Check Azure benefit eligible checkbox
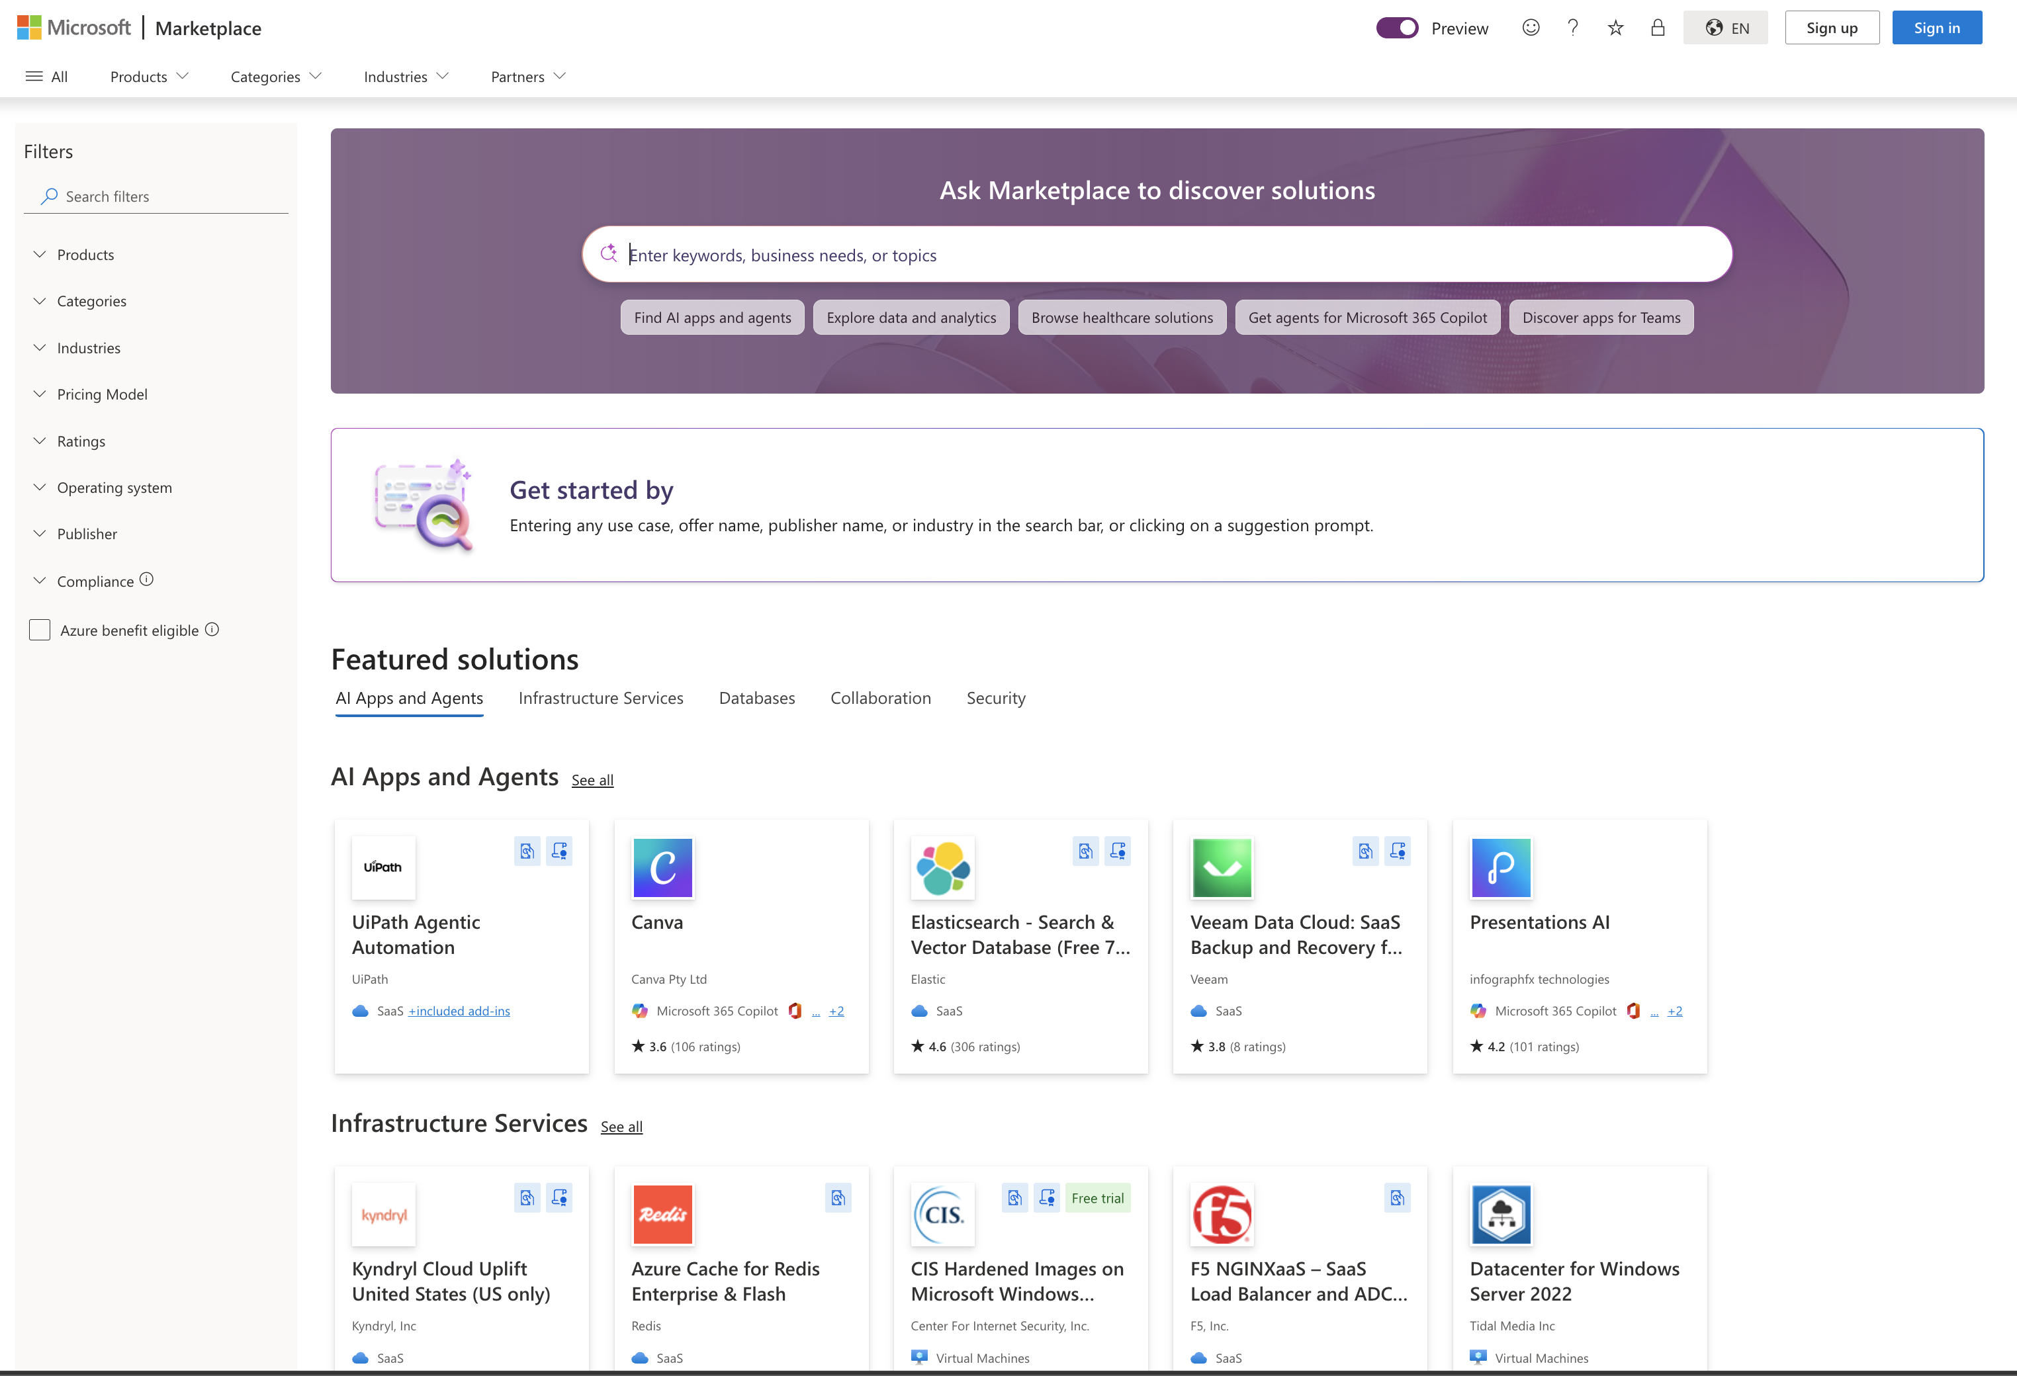This screenshot has width=2017, height=1376. pyautogui.click(x=40, y=630)
